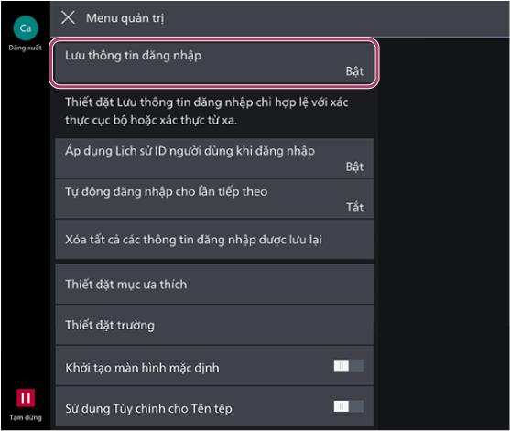Image resolution: width=510 pixels, height=431 pixels.
Task: Toggle the Khởi tạo màn hình mặc định switch
Action: [x=348, y=366]
